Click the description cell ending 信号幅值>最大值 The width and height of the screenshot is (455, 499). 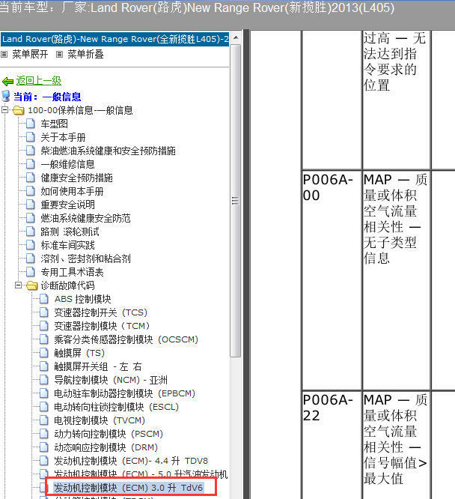[396, 445]
